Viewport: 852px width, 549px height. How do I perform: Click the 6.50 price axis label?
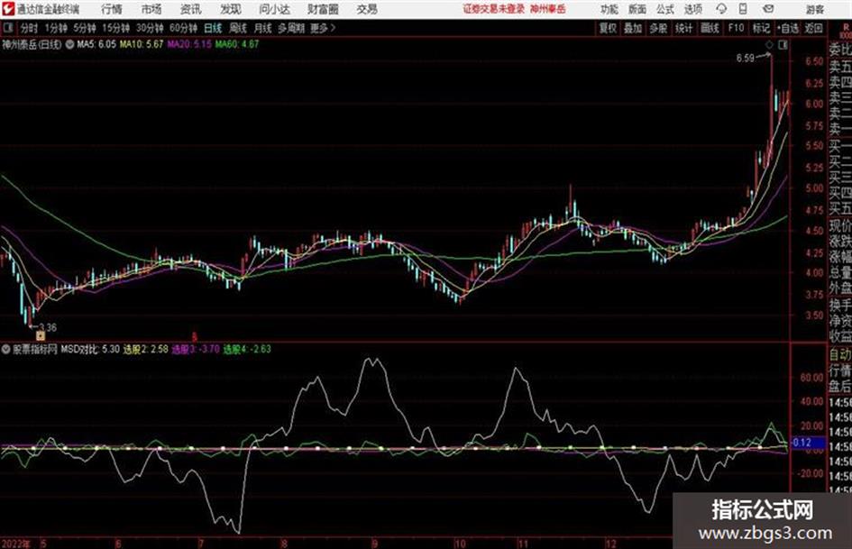tap(814, 61)
